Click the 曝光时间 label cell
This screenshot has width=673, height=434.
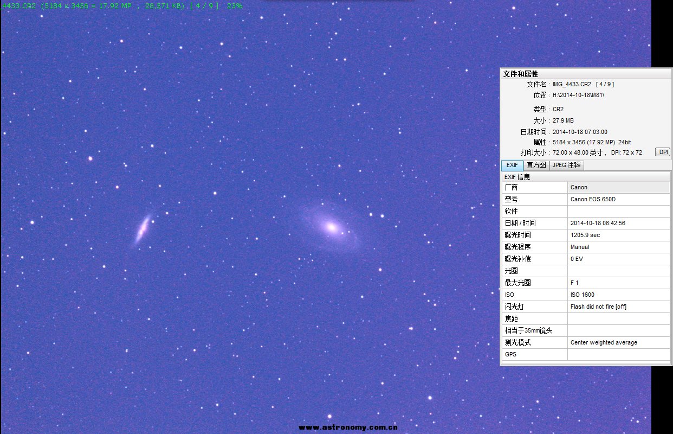point(535,235)
